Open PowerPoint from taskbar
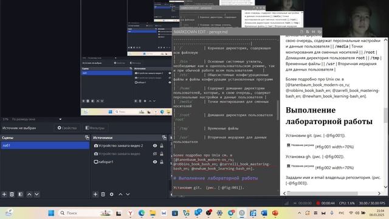Viewport: 389px width, 219px height. [275, 213]
